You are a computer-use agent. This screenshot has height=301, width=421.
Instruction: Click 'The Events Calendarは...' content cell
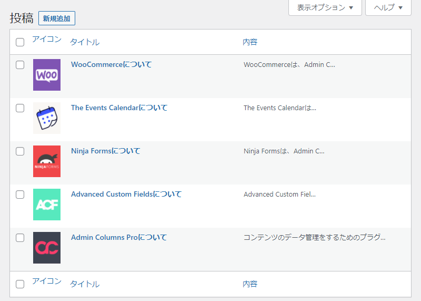pos(280,108)
